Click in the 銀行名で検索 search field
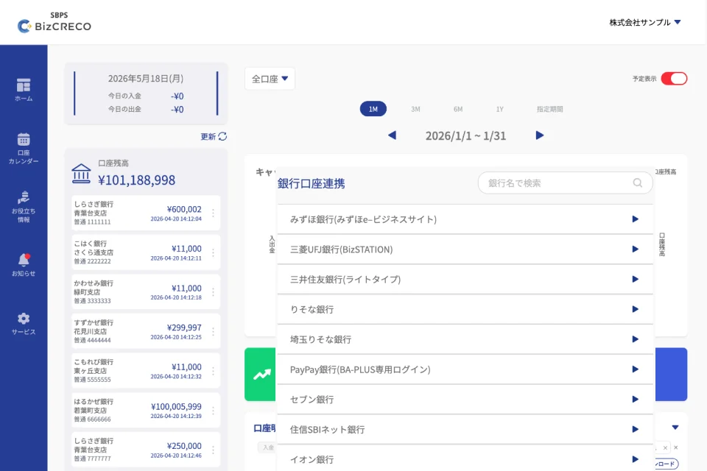Image resolution: width=707 pixels, height=471 pixels. tap(566, 183)
